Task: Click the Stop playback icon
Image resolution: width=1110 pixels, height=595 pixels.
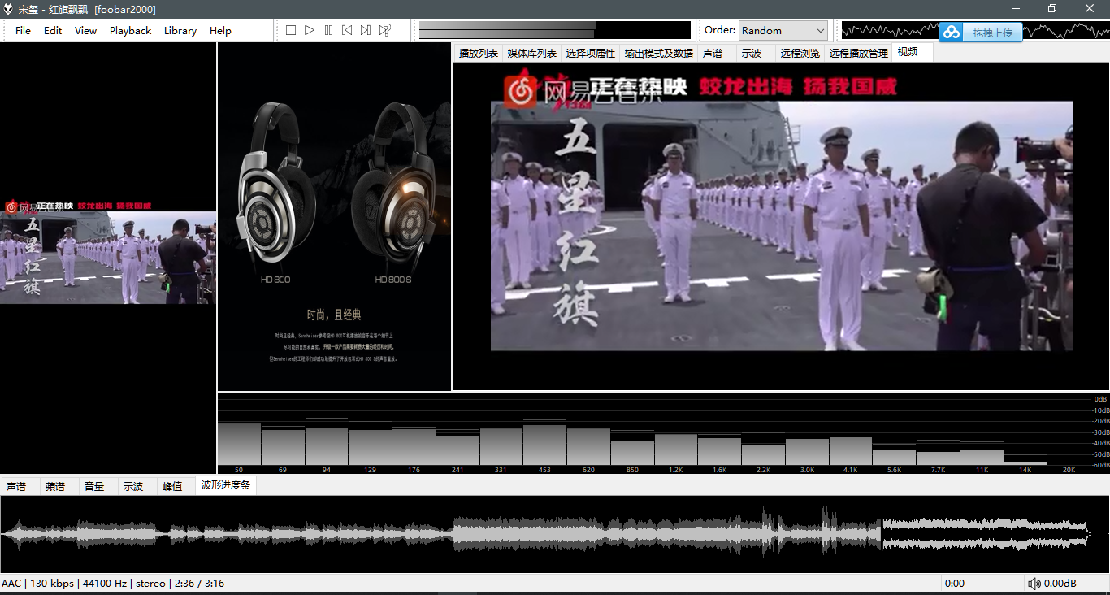Action: point(290,29)
